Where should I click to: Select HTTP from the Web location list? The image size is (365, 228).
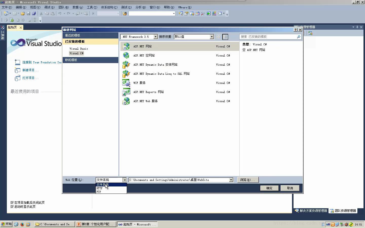111,188
